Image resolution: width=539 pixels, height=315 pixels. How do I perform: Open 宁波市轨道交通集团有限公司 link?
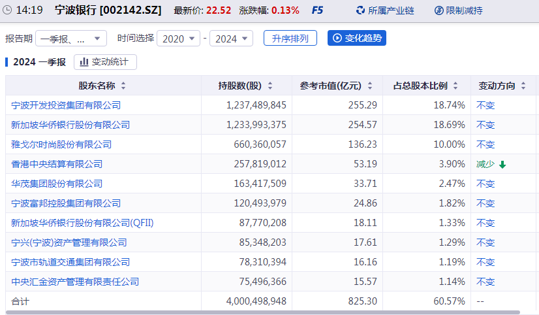[70, 262]
